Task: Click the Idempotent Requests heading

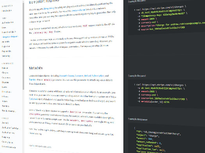Action: coord(44,2)
